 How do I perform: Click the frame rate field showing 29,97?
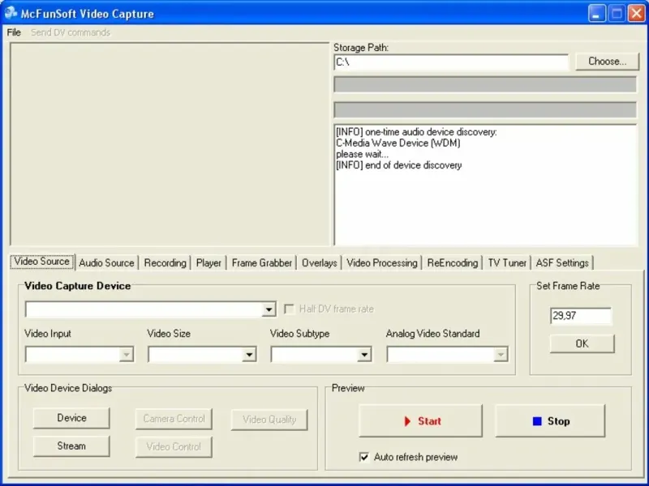click(x=581, y=316)
